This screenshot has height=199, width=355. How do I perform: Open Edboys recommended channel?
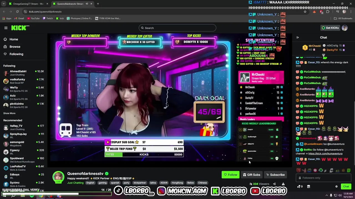tap(24, 176)
